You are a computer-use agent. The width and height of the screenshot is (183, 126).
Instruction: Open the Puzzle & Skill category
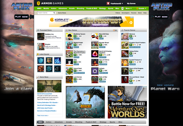91,9
